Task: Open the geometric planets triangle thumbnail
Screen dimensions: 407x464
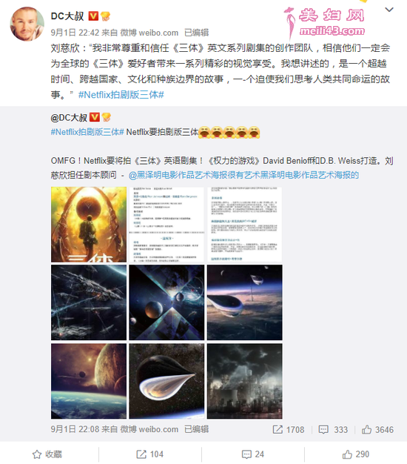Action: tap(166, 302)
